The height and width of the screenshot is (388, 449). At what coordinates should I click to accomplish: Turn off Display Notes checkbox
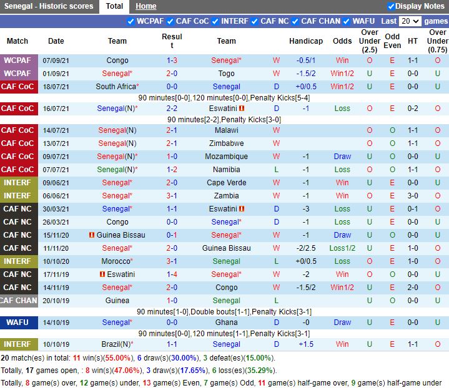pyautogui.click(x=391, y=6)
